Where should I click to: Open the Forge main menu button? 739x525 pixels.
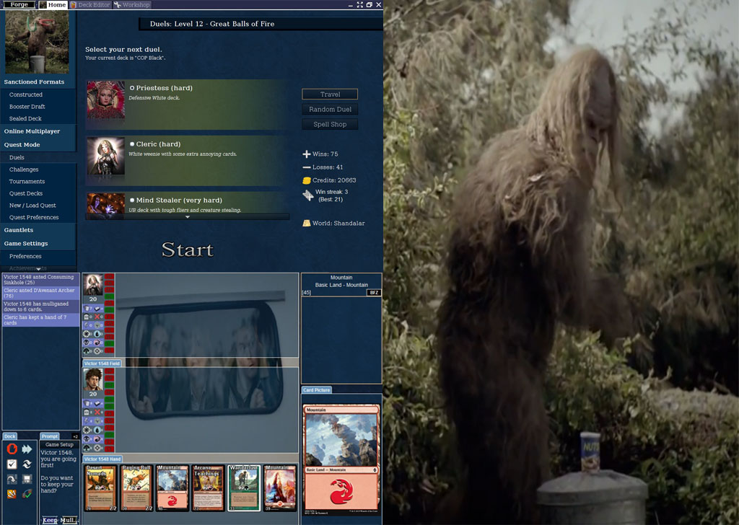click(19, 5)
